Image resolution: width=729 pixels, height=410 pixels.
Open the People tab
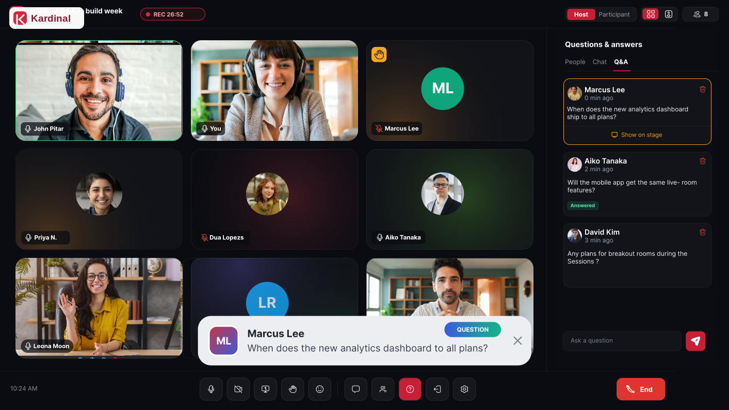575,62
